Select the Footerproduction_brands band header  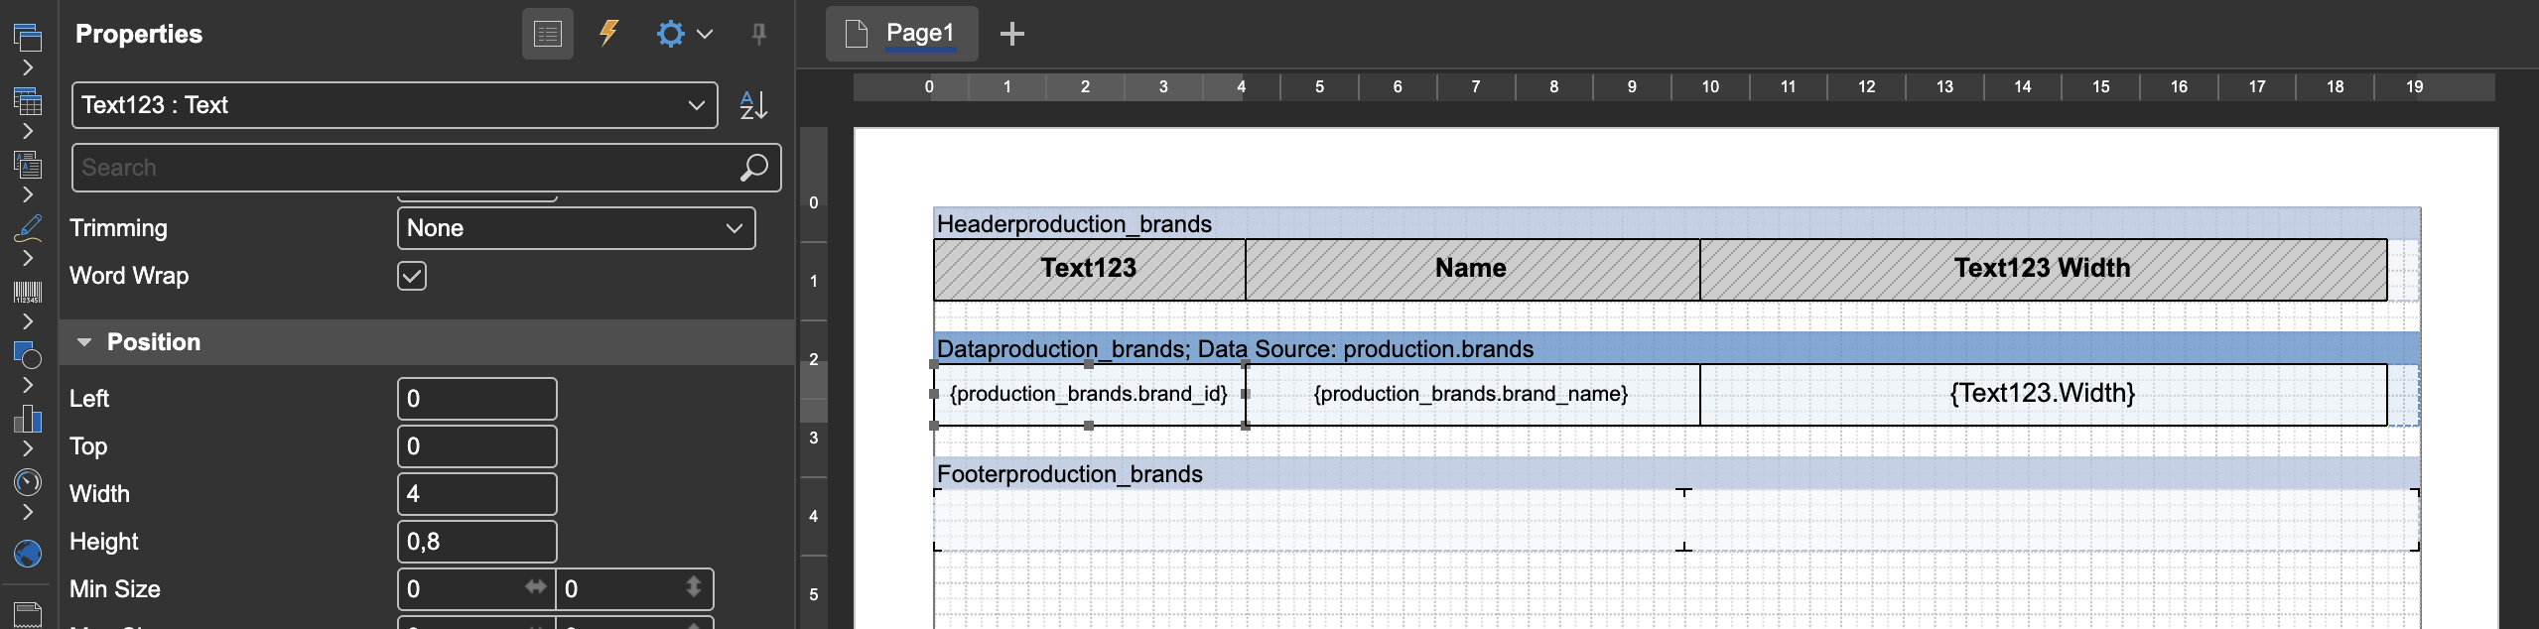(x=1676, y=473)
